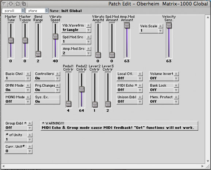Image resolution: width=211 pixels, height=170 pixels.
Task: Click the vertical scrollbar down arrow
Action: pos(208,161)
